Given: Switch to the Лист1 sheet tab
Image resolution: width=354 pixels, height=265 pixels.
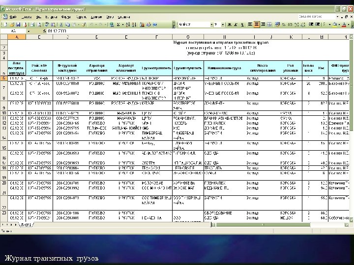Looking at the screenshot, I should pyautogui.click(x=27, y=225).
